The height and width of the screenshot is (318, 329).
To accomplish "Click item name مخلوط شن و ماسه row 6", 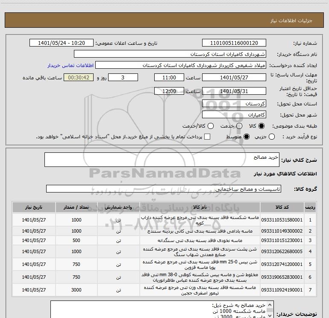I will (200, 277).
